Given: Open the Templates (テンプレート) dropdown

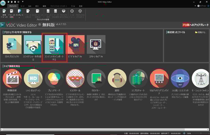Looking at the screenshot, I should tap(19, 14).
